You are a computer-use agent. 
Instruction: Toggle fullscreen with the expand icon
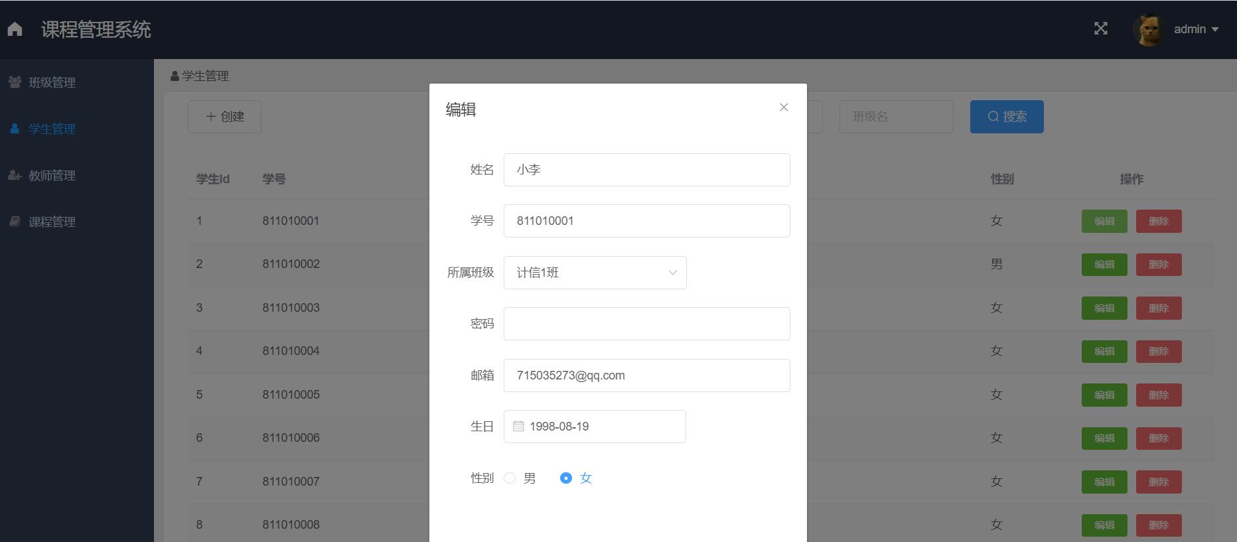(1101, 29)
